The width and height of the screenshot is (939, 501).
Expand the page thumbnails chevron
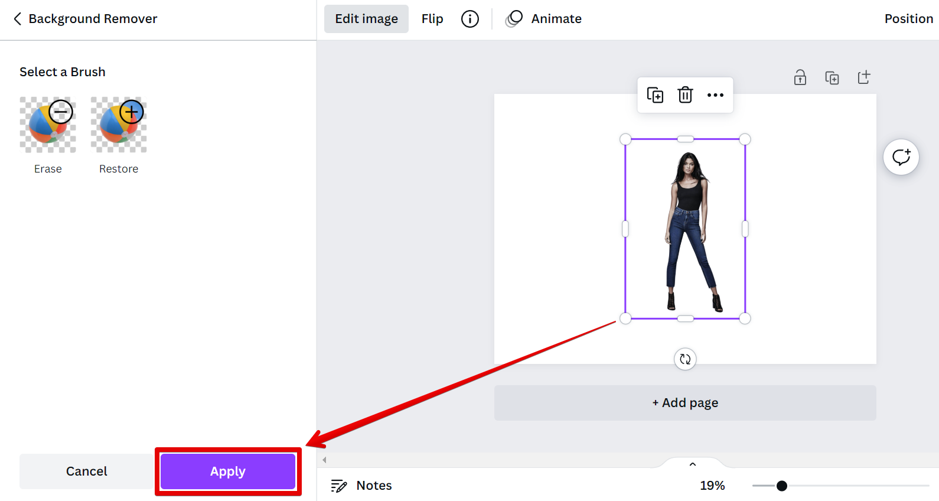coord(693,464)
